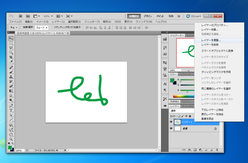The image size is (248, 163).
Task: Select the Path Selection tool
Action: 11,115
